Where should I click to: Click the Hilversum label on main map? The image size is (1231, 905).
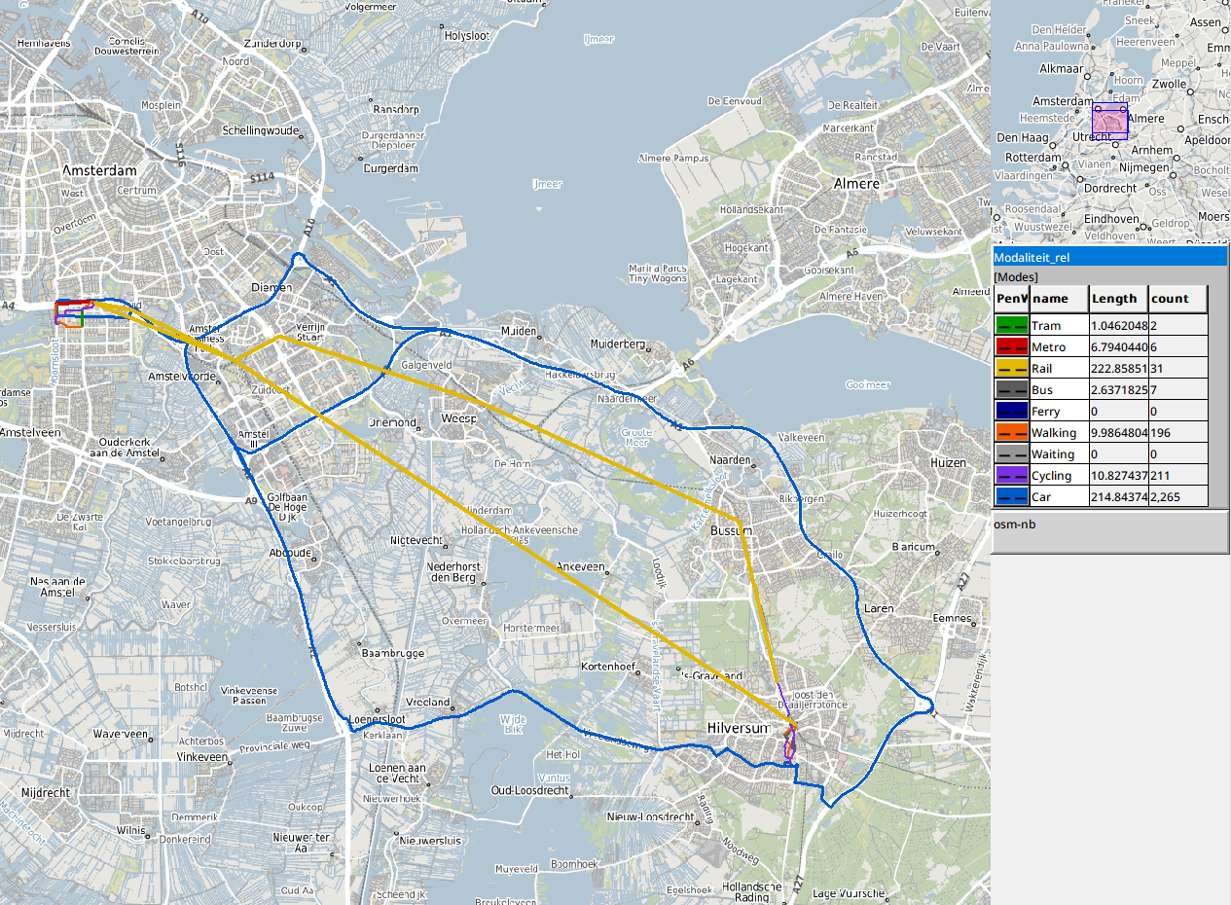[x=739, y=729]
